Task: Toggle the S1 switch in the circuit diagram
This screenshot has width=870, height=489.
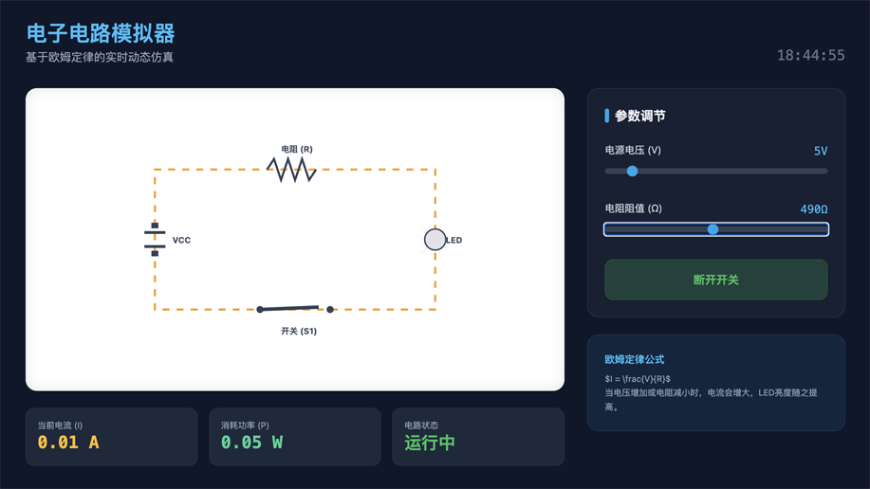Action: 295,309
